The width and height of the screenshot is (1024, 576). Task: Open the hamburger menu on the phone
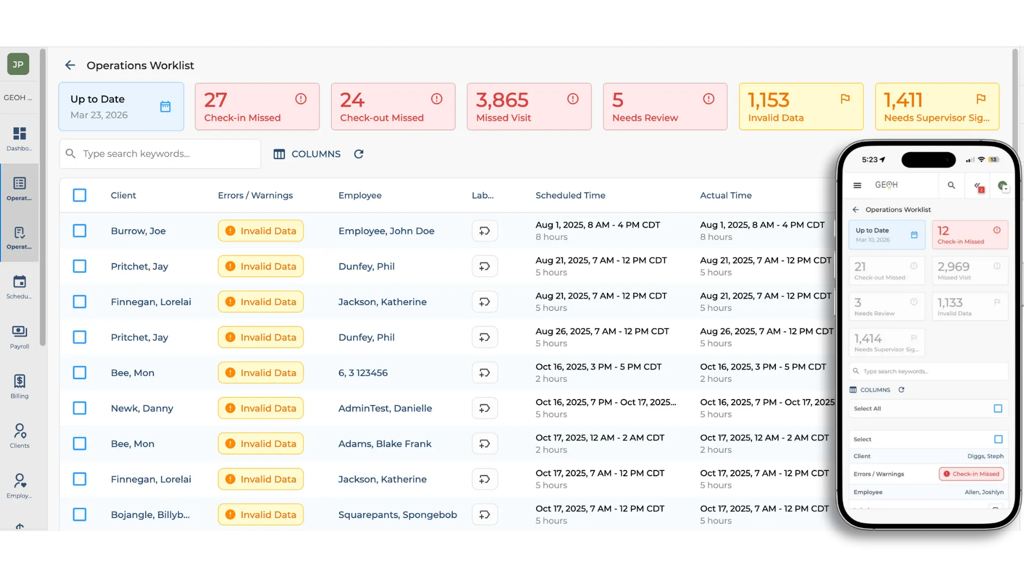pyautogui.click(x=858, y=185)
